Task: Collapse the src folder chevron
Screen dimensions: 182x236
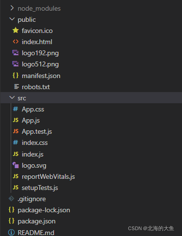Action: (x=12, y=97)
